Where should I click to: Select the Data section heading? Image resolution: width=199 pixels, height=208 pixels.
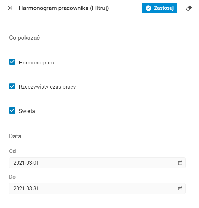pyautogui.click(x=15, y=136)
